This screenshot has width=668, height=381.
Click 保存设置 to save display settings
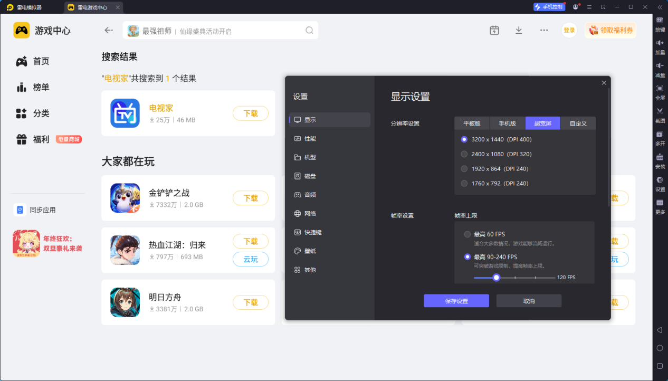[456, 300]
